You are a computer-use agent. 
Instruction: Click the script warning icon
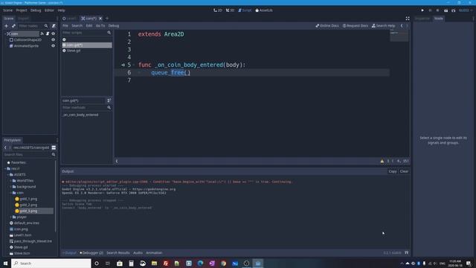point(382,161)
